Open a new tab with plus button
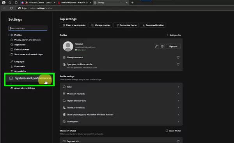Image resolution: width=234 pixels, height=143 pixels. [x=132, y=3]
